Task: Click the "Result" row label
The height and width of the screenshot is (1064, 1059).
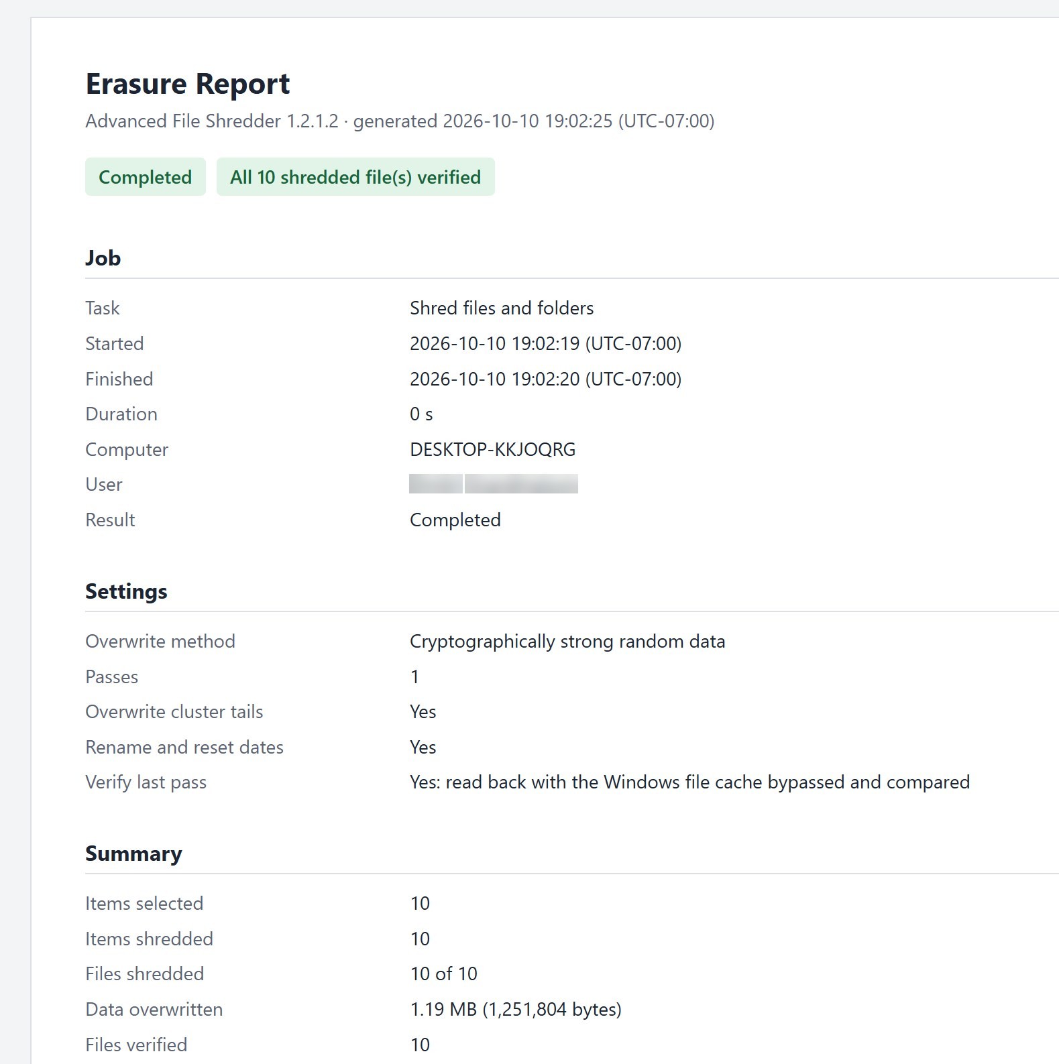Action: pyautogui.click(x=111, y=520)
